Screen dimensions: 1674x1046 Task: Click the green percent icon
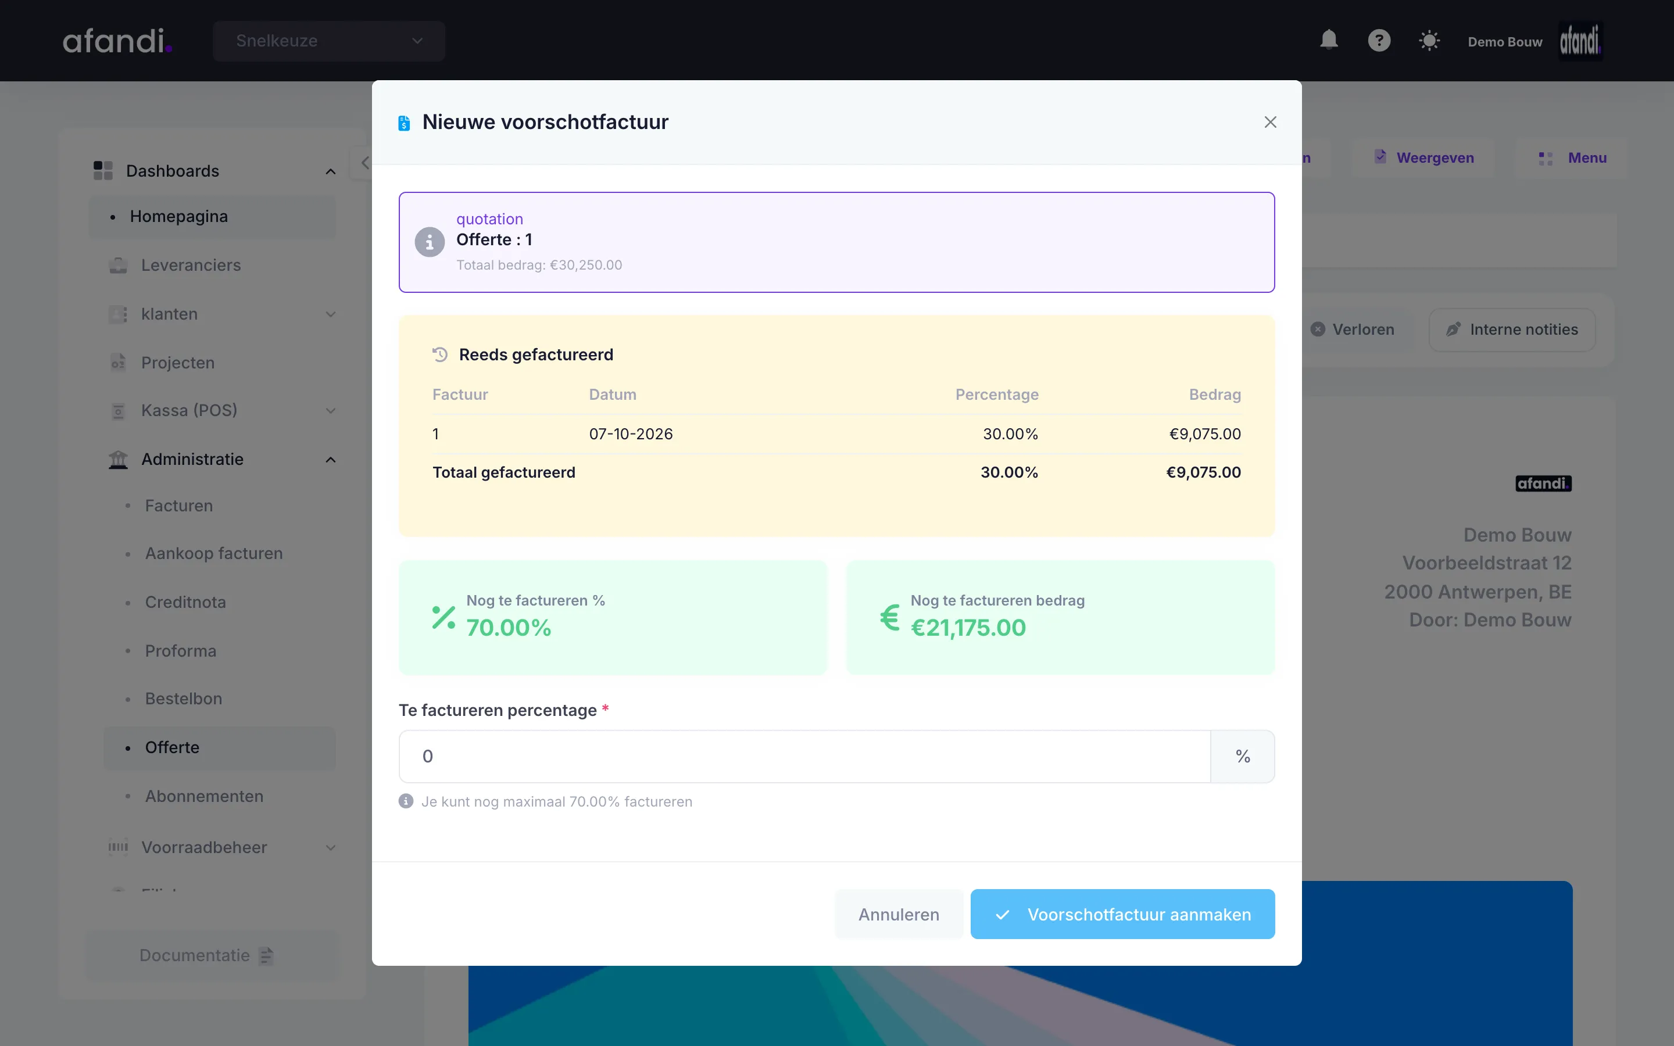[443, 617]
